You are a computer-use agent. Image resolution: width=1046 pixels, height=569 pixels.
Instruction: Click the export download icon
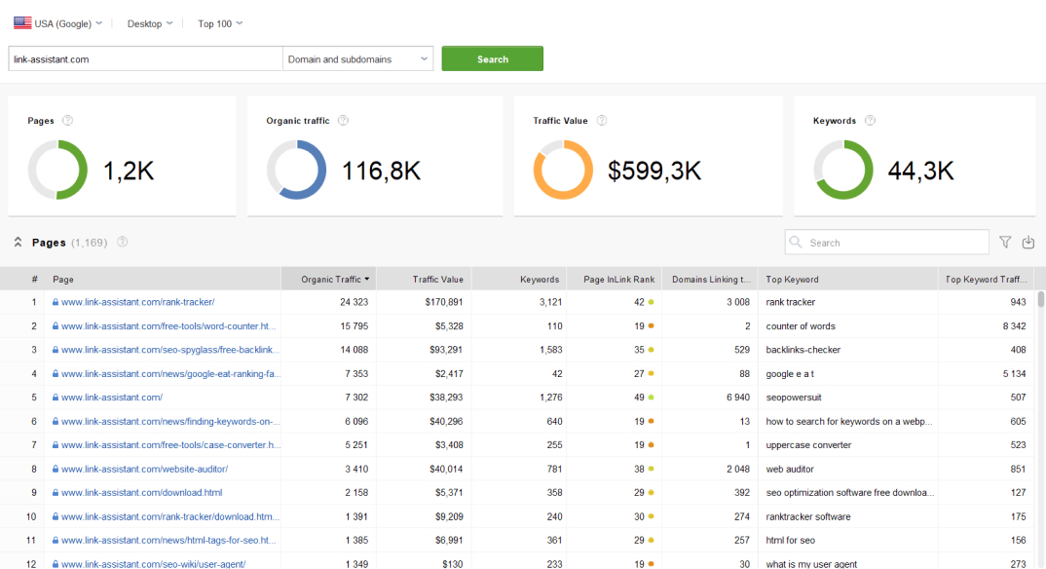(x=1028, y=243)
